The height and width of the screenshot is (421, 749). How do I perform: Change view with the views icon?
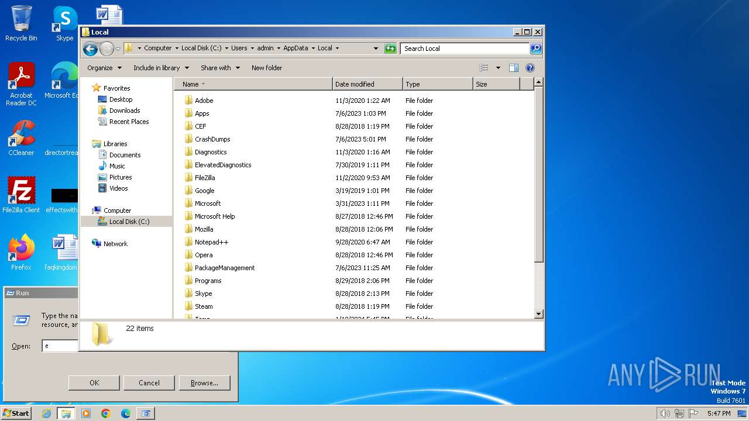(484, 68)
